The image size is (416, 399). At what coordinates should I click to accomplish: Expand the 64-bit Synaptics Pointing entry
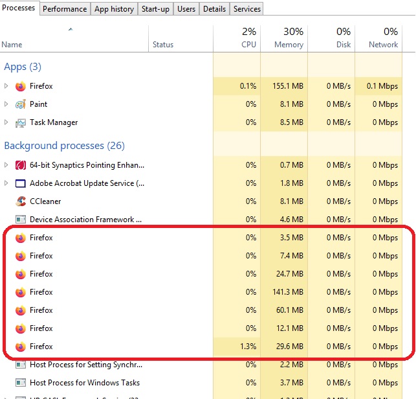6,165
